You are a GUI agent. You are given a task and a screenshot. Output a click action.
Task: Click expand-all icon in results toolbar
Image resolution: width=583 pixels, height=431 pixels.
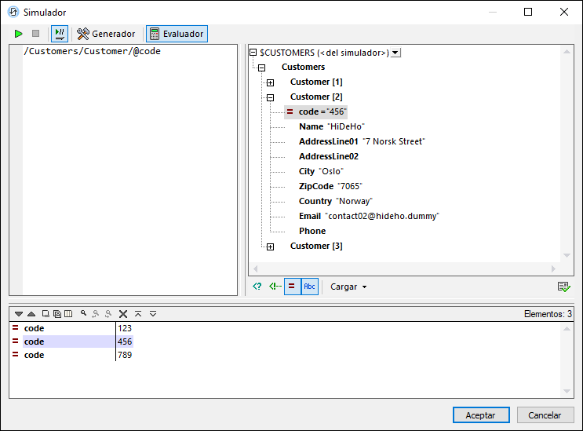(x=153, y=314)
